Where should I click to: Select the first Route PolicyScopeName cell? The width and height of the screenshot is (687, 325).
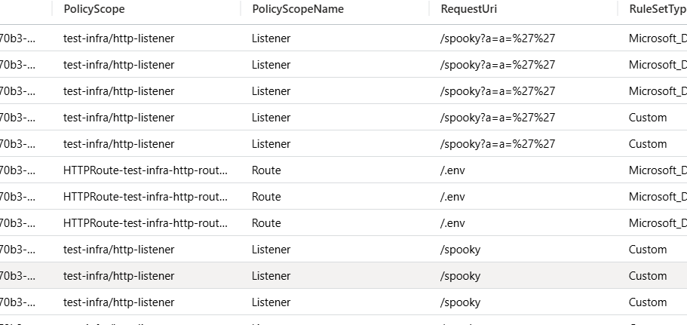[266, 170]
